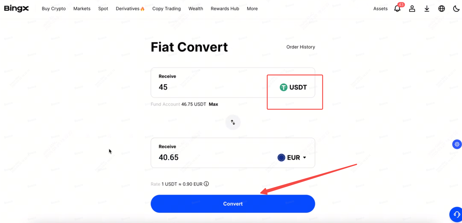Viewport: 462px width, 223px height.
Task: Open the Copy Trading menu
Action: (x=166, y=9)
